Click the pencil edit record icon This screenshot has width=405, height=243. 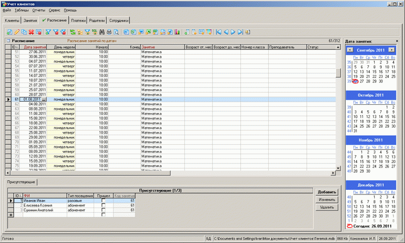[x=17, y=32]
